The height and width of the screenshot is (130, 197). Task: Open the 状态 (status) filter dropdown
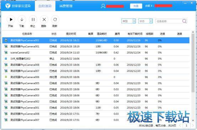(x=151, y=21)
